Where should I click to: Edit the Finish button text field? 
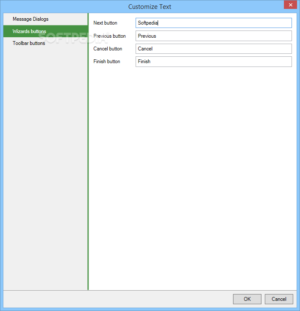tap(214, 61)
